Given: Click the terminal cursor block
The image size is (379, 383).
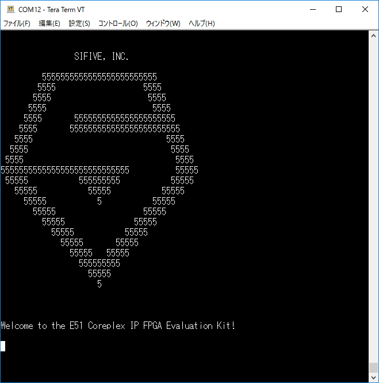Looking at the screenshot, I should click(3, 346).
